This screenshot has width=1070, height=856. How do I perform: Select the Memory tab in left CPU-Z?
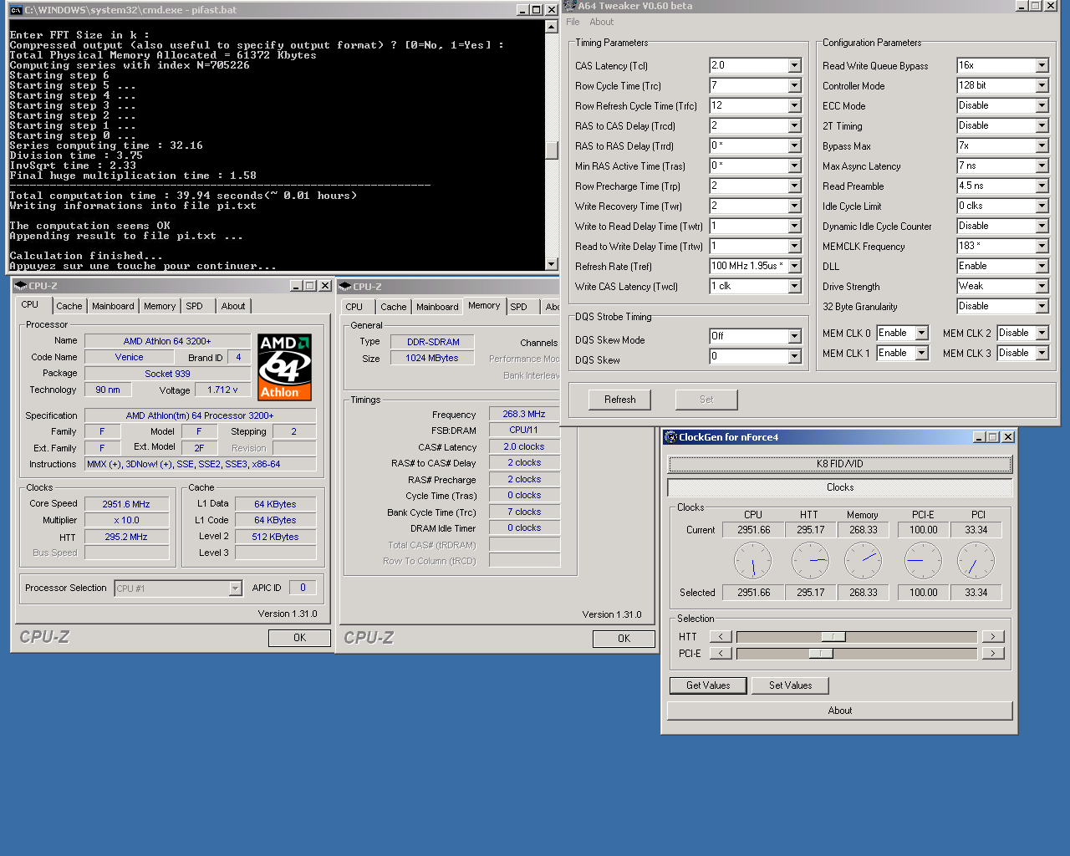click(160, 306)
